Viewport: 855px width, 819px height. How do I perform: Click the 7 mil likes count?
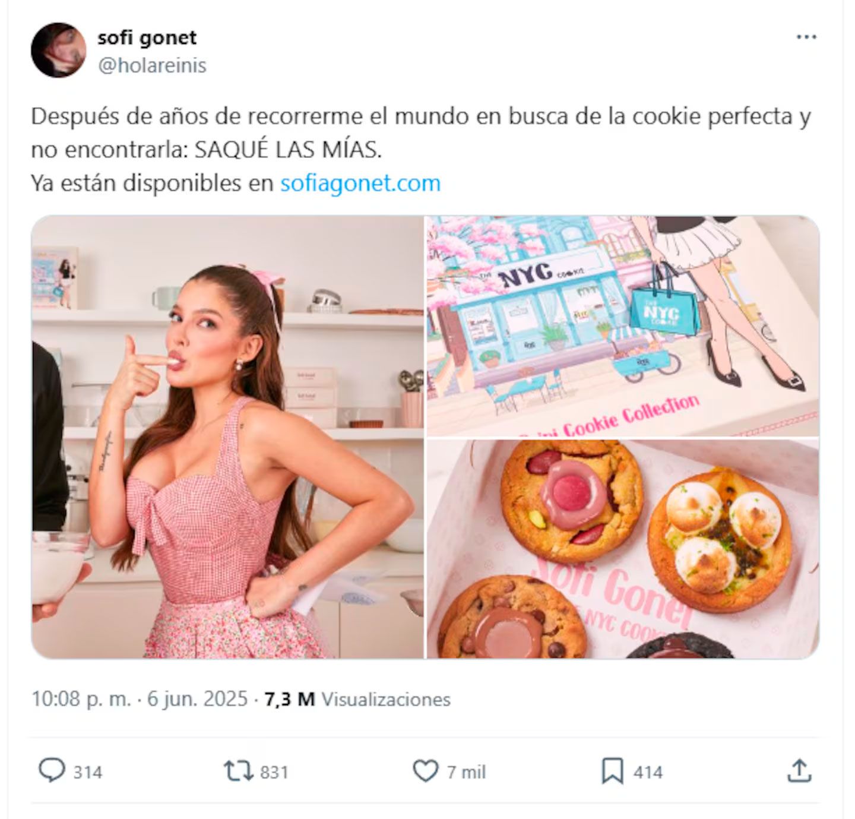(x=466, y=772)
